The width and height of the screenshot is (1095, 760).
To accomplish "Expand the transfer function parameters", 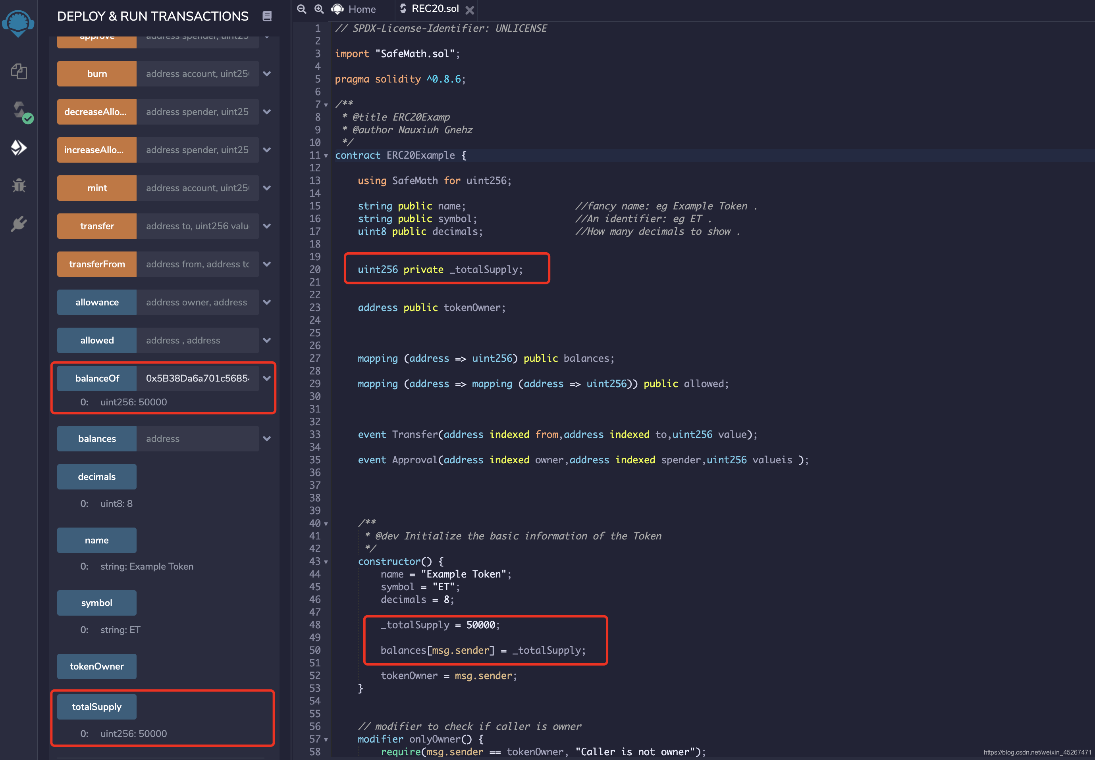I will tap(267, 226).
